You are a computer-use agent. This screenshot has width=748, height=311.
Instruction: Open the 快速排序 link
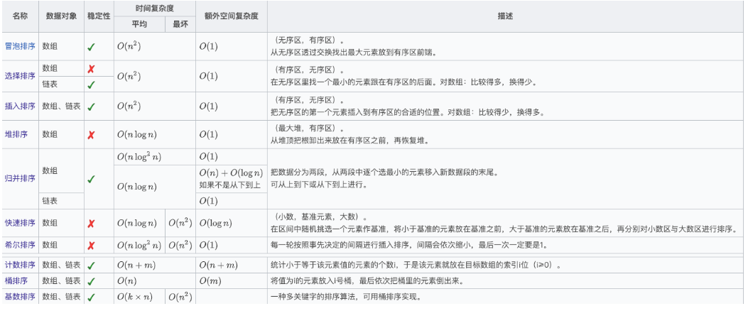20,223
